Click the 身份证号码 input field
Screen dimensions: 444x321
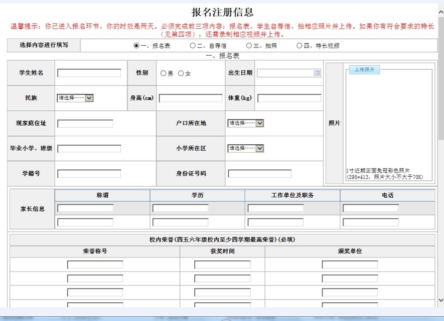[x=260, y=174]
